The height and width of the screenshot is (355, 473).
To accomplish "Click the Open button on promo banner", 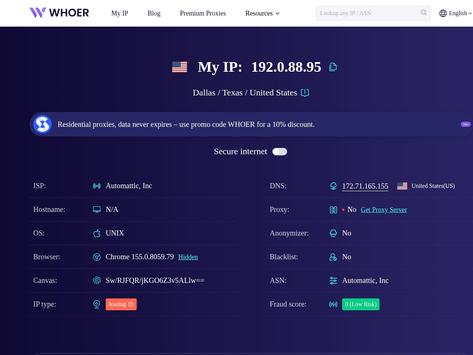I will pos(466,124).
